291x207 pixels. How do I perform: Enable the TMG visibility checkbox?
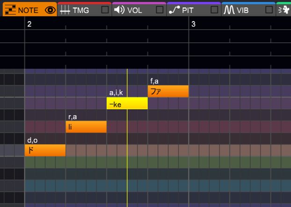pos(105,10)
